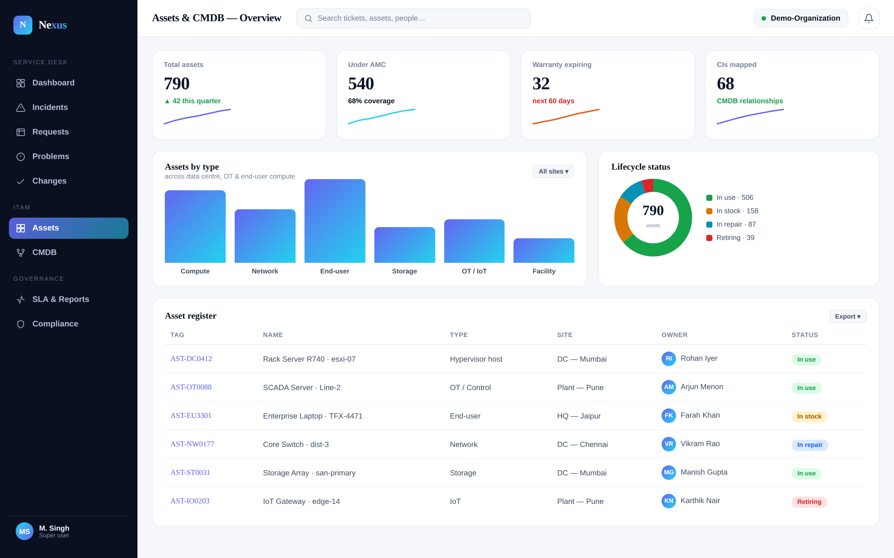Click the SLA & Reports pulse icon
Screen dimensions: 894x558
tap(21, 299)
